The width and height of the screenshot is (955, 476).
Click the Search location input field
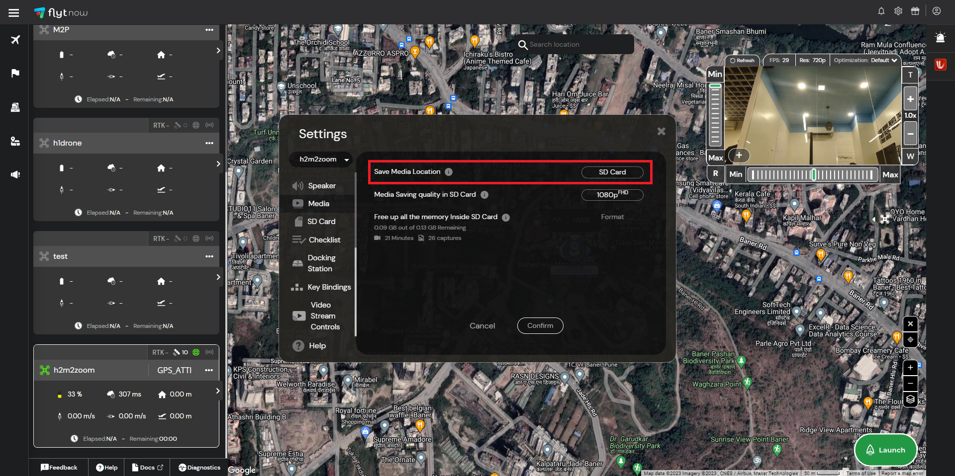(577, 44)
